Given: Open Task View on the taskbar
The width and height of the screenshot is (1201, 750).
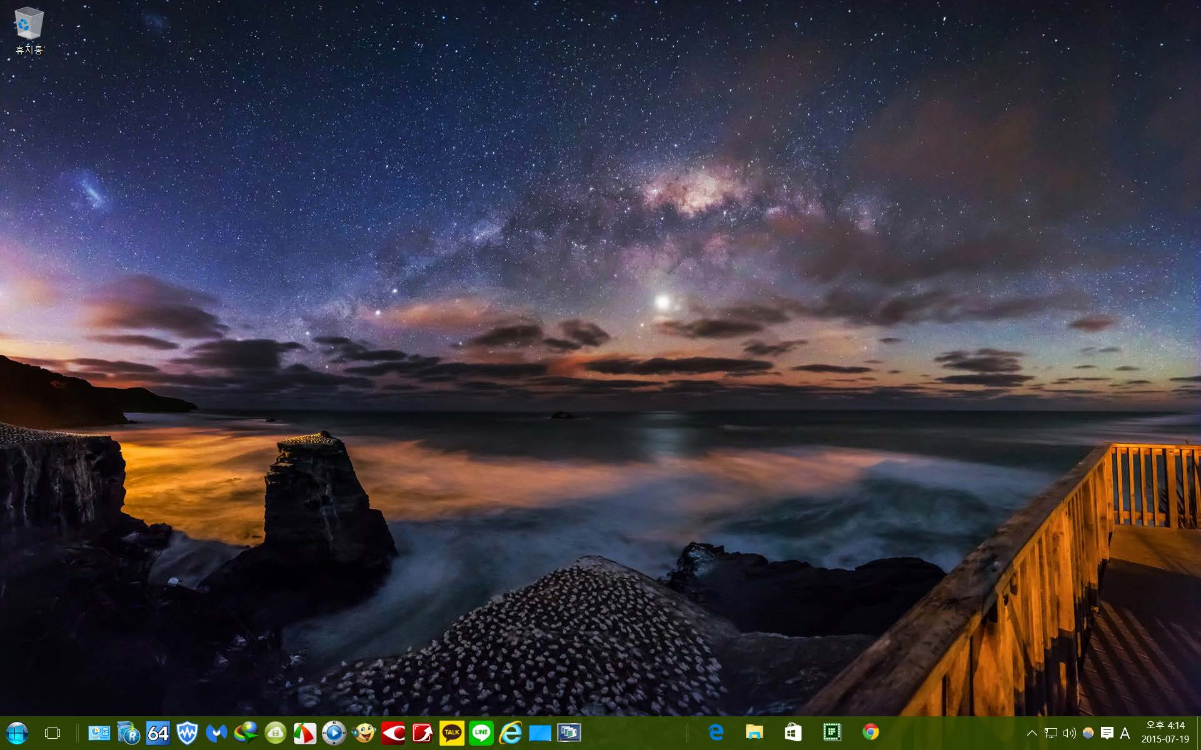Looking at the screenshot, I should [x=53, y=732].
